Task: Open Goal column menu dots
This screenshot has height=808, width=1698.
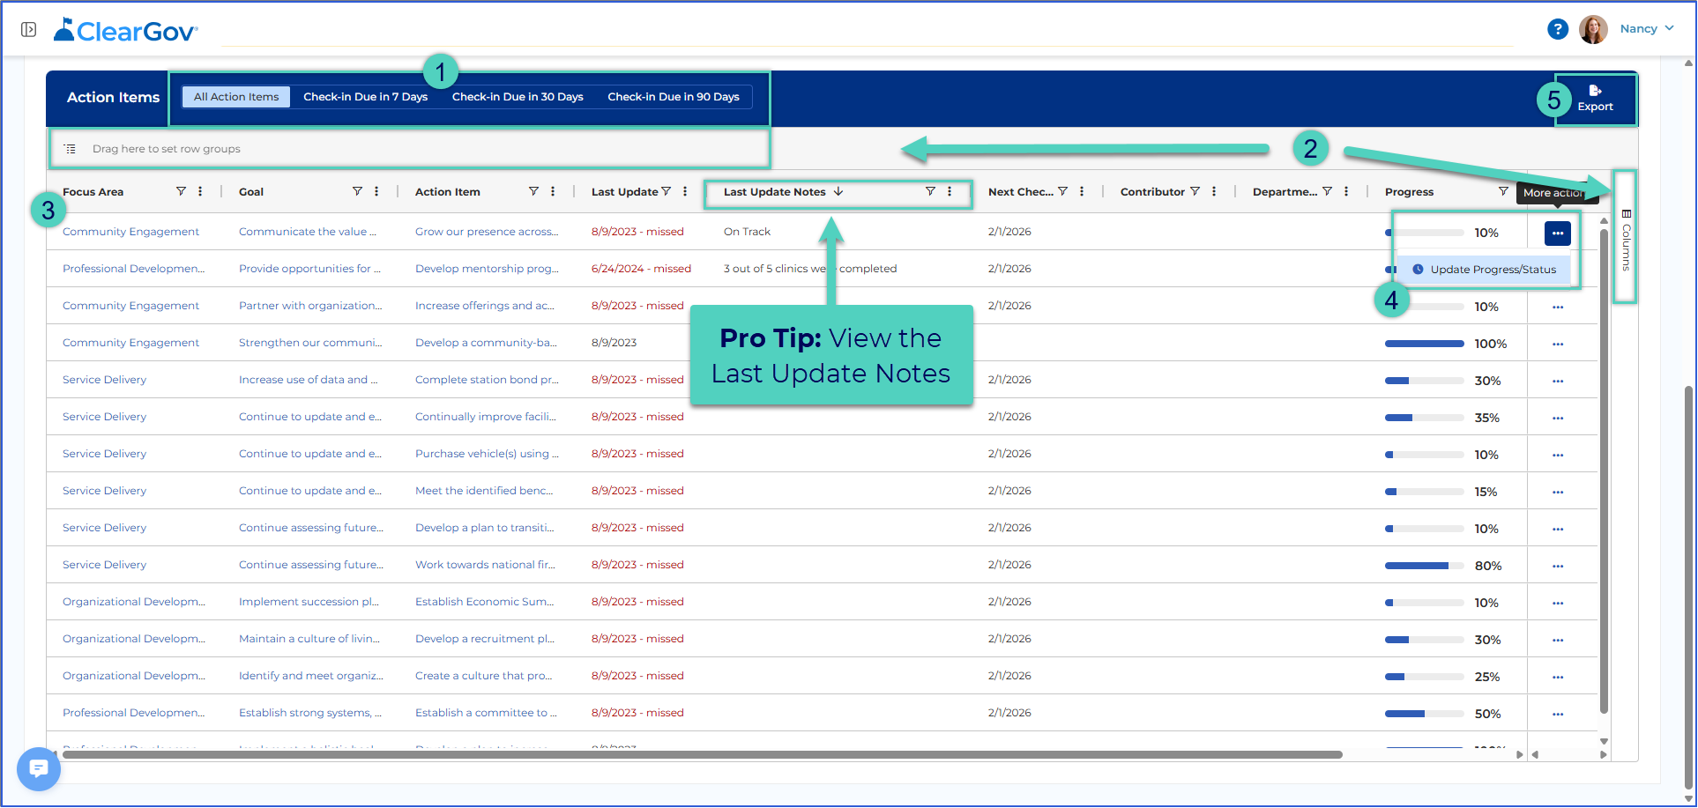Action: pyautogui.click(x=376, y=191)
